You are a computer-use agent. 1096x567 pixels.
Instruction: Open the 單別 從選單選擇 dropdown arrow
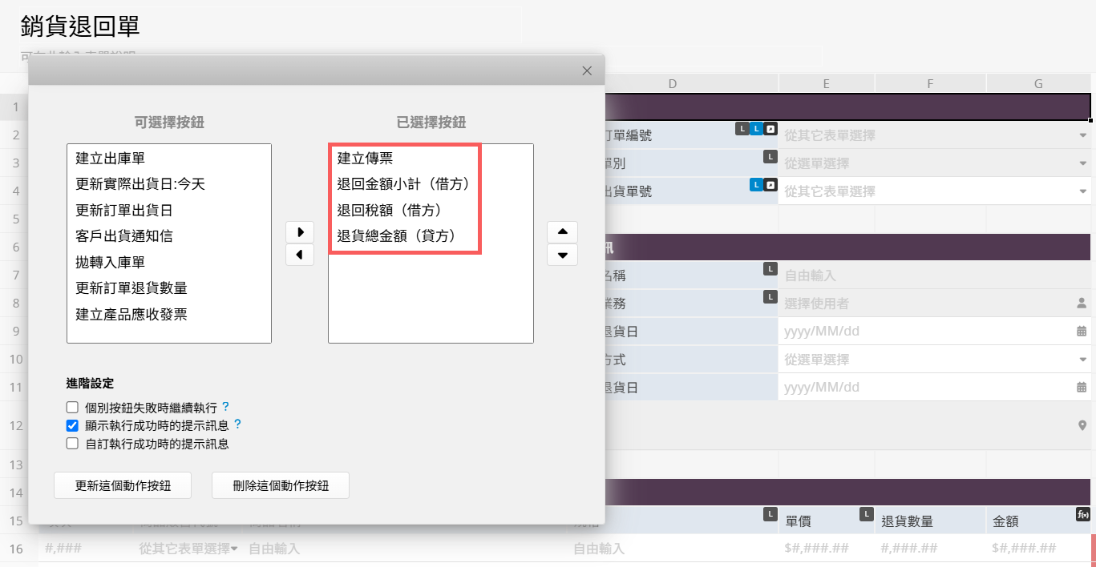point(1082,163)
